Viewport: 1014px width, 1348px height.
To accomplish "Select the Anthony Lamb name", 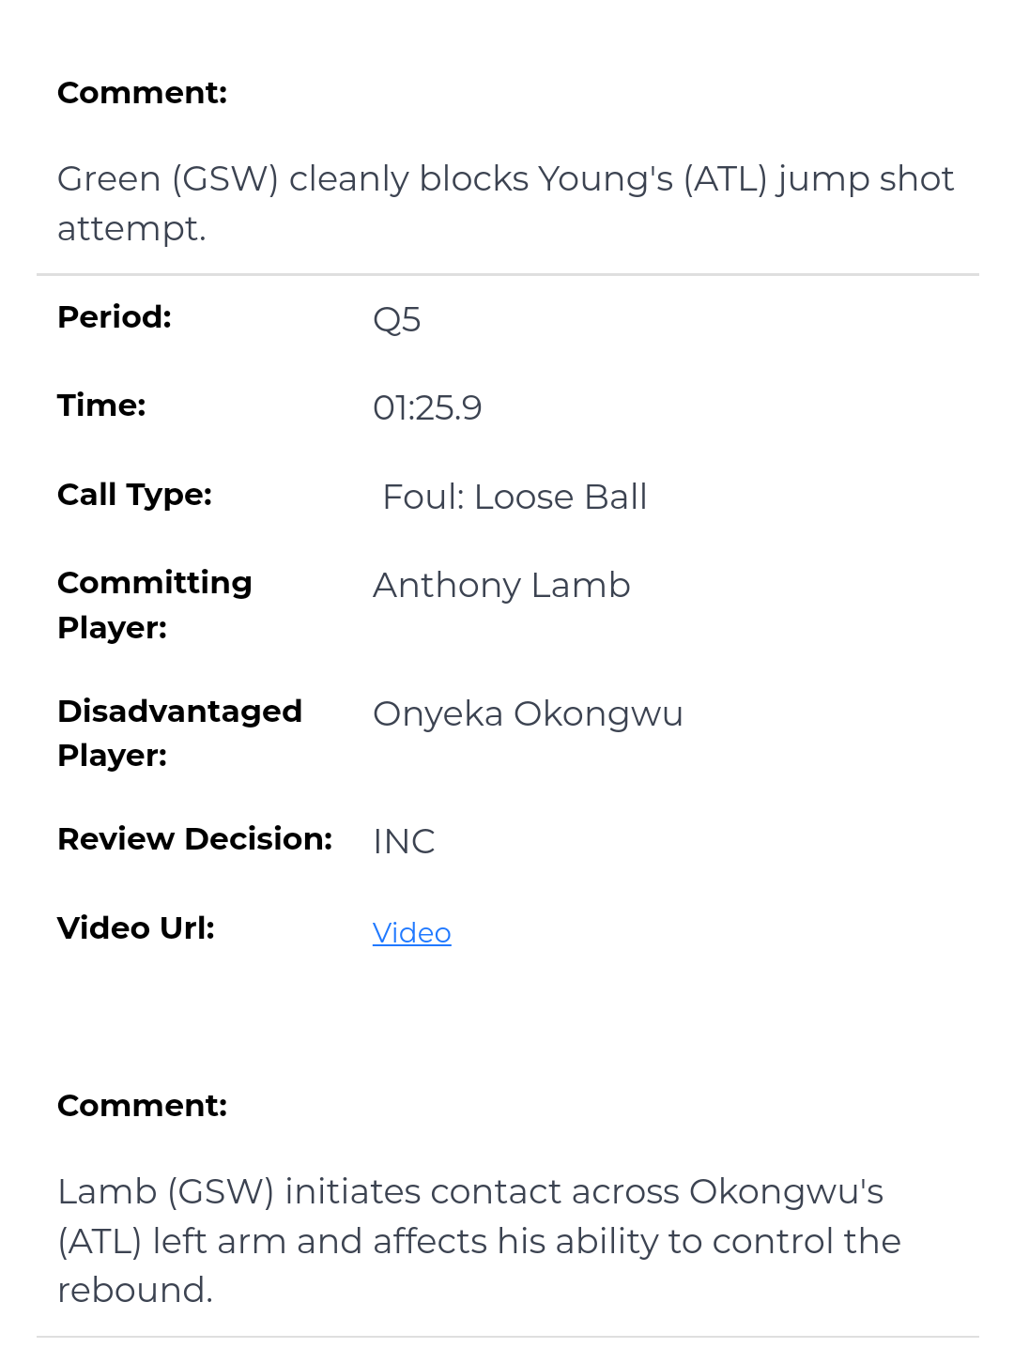I will point(501,585).
